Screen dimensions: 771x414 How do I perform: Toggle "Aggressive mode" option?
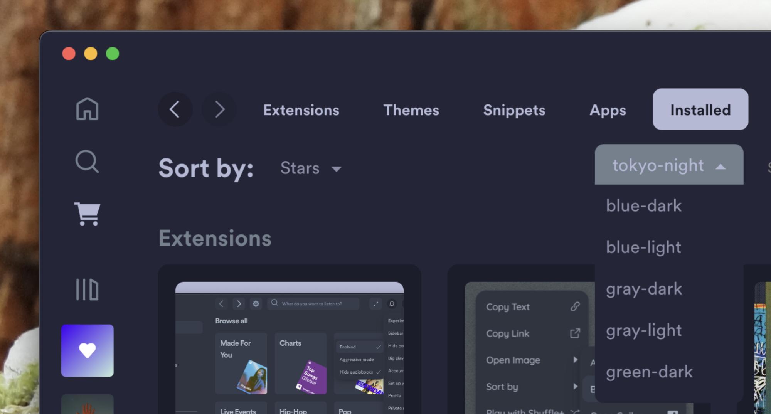pyautogui.click(x=356, y=359)
